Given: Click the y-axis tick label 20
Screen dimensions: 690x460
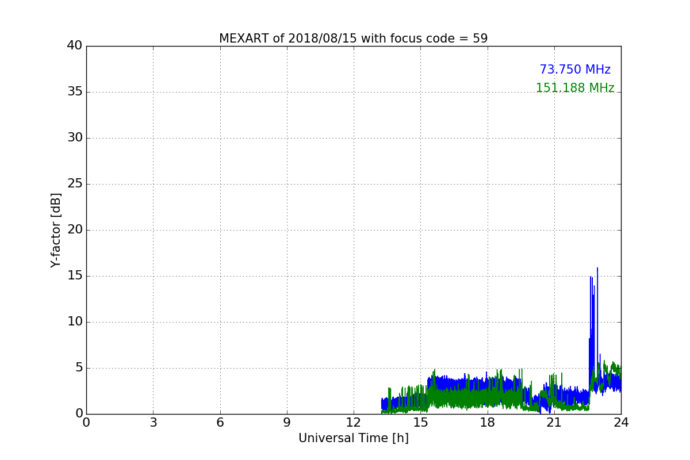Looking at the screenshot, I should tap(75, 230).
